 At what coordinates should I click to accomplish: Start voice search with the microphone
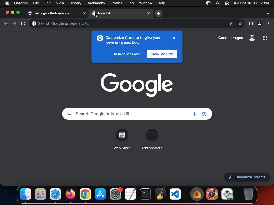194,114
